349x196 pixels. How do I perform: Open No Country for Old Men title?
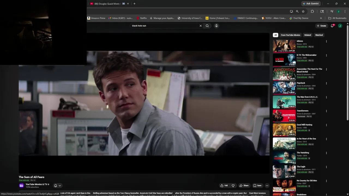(x=307, y=180)
